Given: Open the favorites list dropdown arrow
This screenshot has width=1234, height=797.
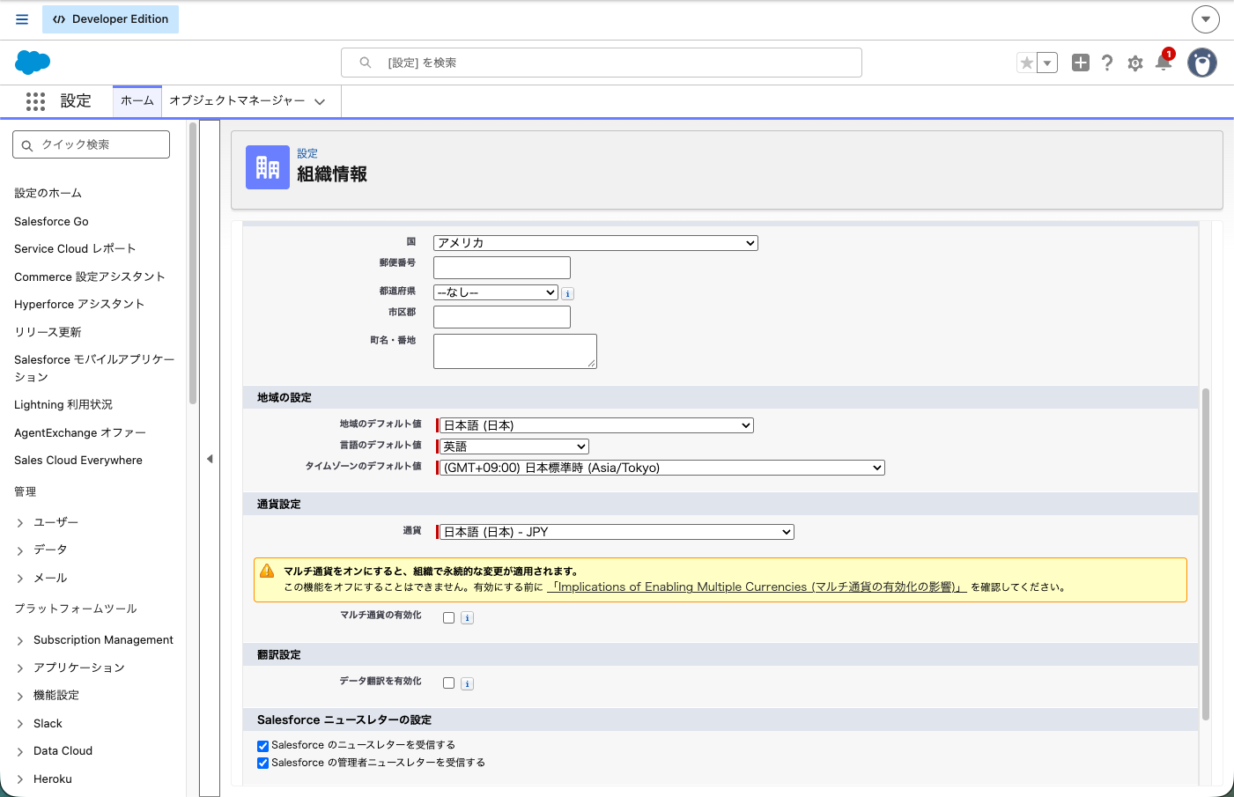Looking at the screenshot, I should click(1047, 63).
